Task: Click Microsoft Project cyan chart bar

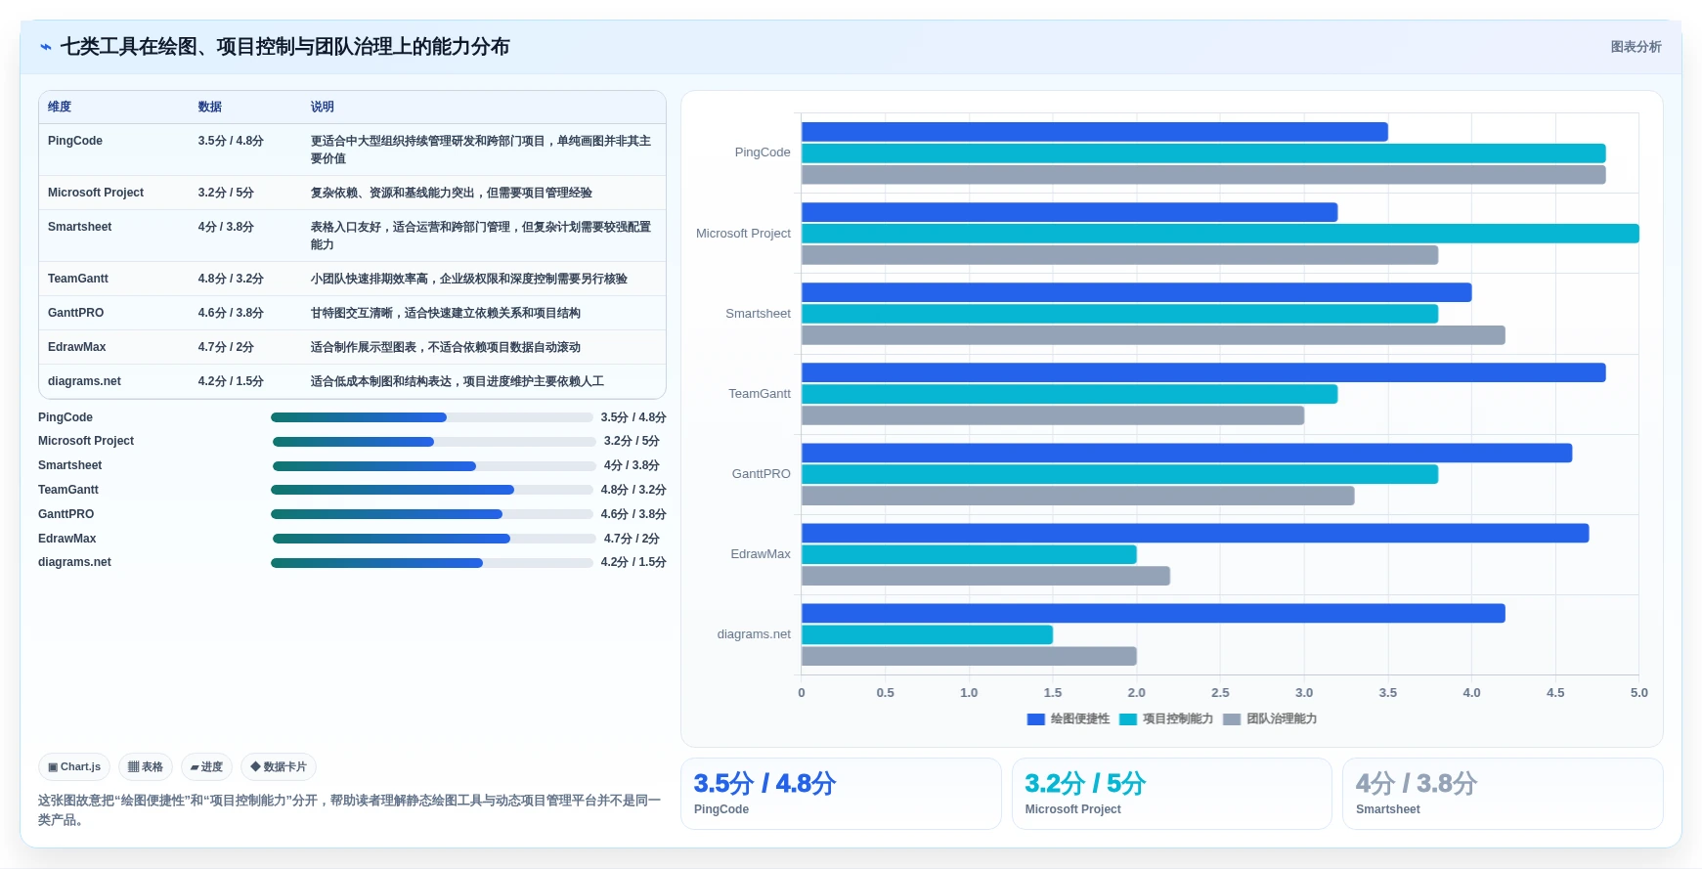Action: click(1220, 234)
